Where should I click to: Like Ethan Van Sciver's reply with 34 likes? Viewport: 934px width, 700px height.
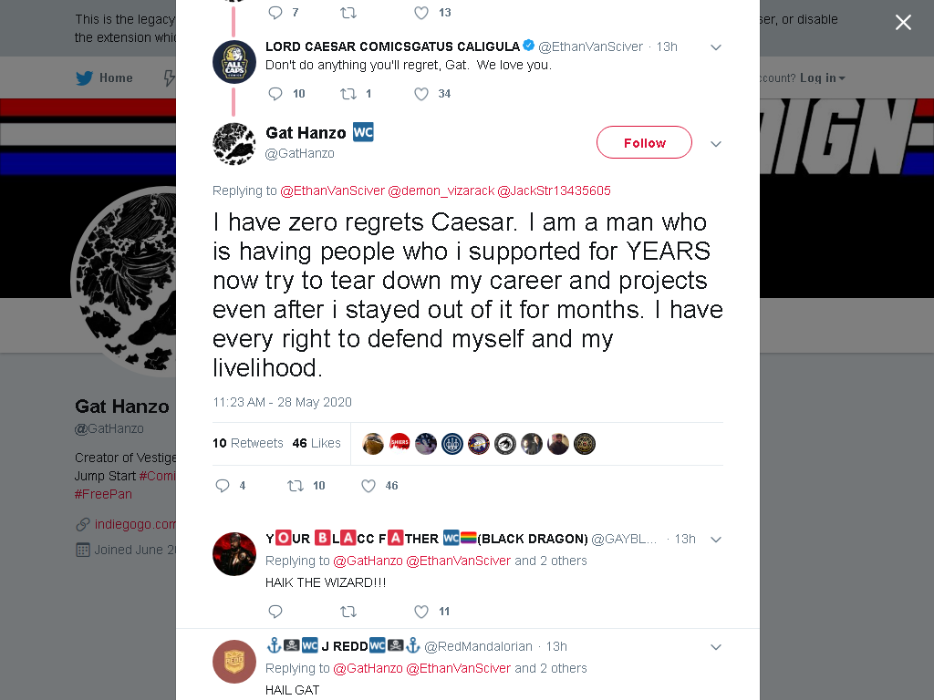[421, 94]
